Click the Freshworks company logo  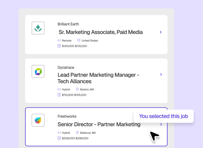click(x=38, y=120)
